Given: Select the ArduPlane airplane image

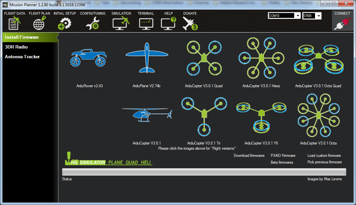Looking at the screenshot, I should 147,58.
